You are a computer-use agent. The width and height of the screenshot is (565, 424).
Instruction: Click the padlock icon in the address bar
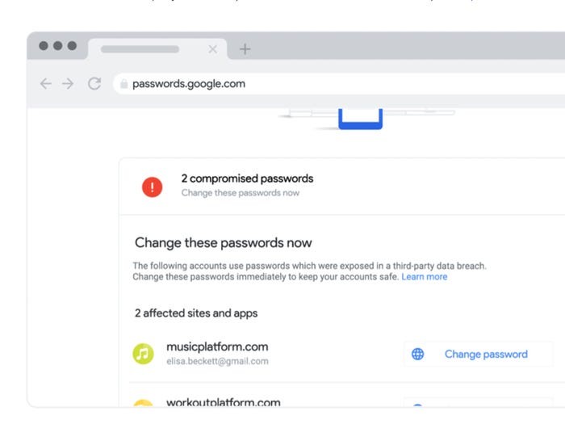coord(124,84)
